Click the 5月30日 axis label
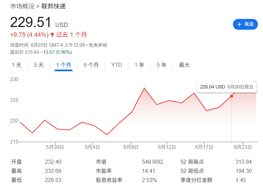The image size is (263, 186). click(55, 147)
